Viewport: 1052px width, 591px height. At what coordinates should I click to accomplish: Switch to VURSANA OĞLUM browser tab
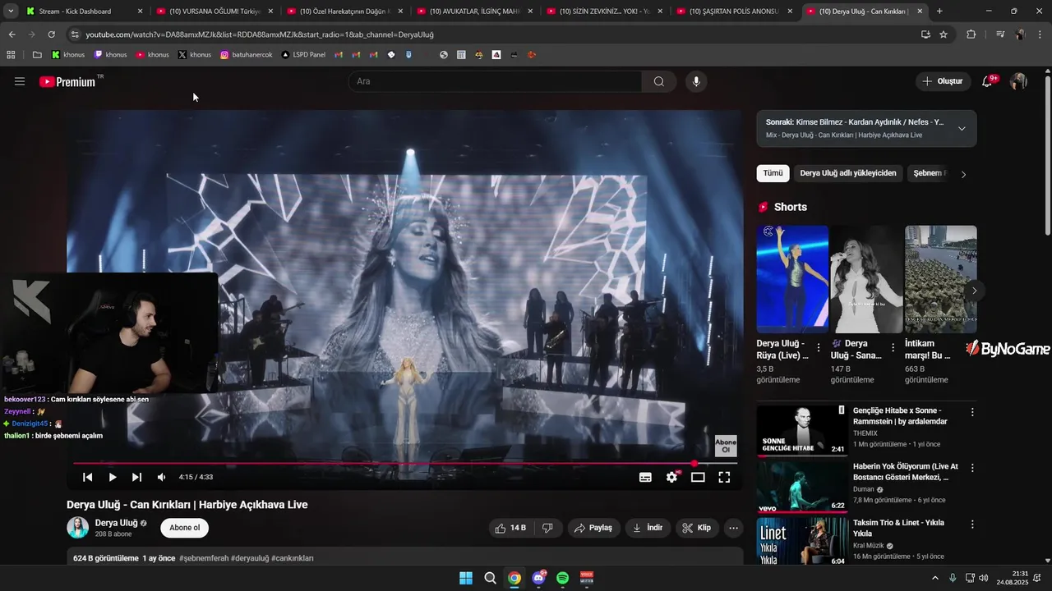click(x=215, y=11)
